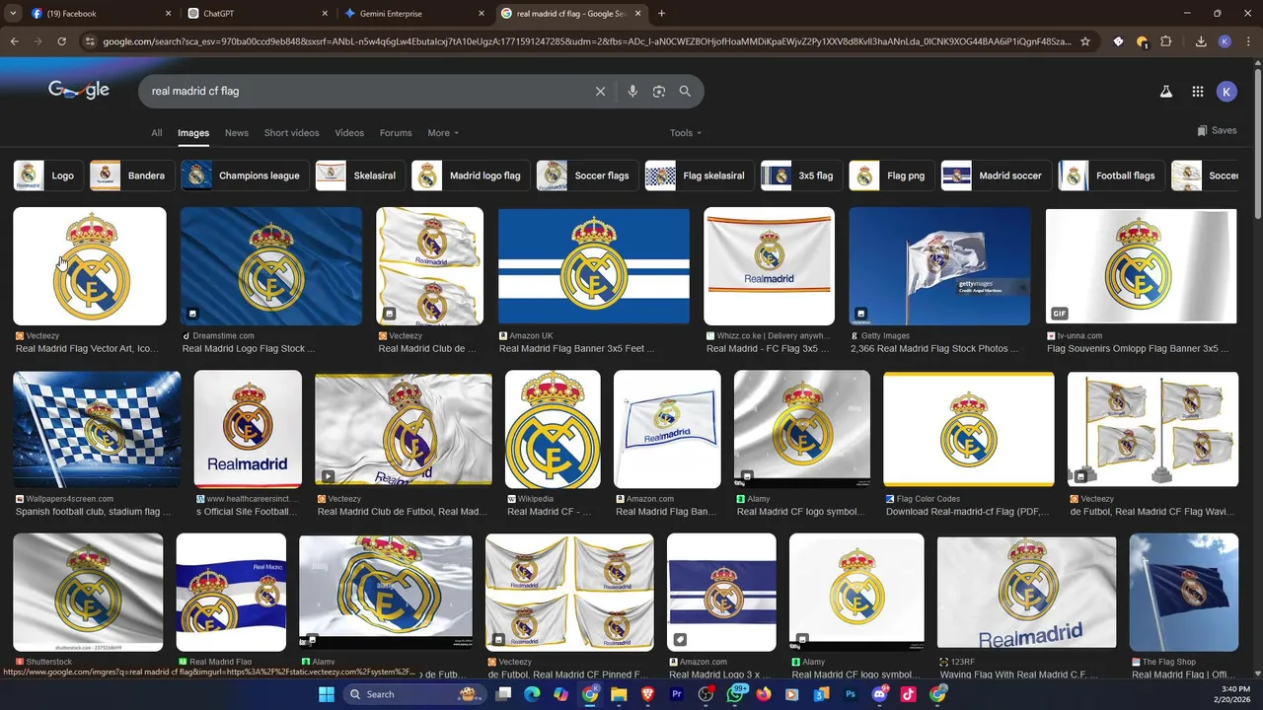Switch to the Videos tab
Screen dimensions: 1263x710
click(349, 133)
